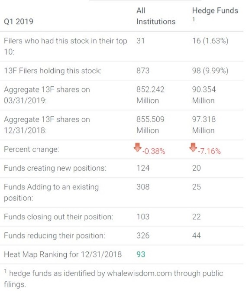Click the 16 (1.63%) top 10 value
The width and height of the screenshot is (252, 293).
pos(210,41)
